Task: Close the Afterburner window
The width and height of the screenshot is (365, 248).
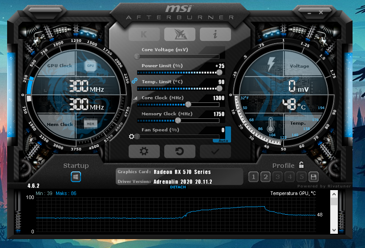Action: (x=321, y=12)
